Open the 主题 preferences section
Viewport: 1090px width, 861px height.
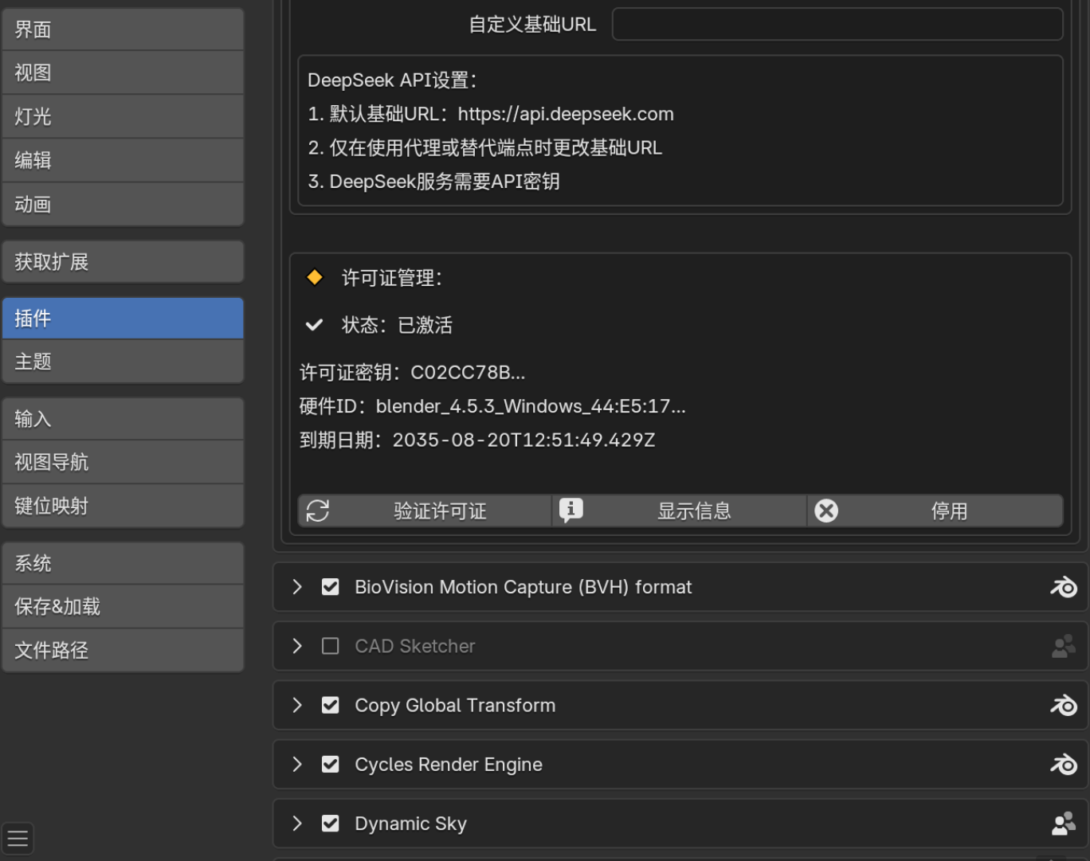coord(123,362)
